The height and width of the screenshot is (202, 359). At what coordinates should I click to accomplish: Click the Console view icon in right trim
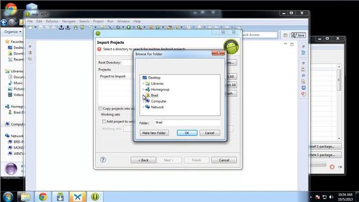(x=303, y=88)
